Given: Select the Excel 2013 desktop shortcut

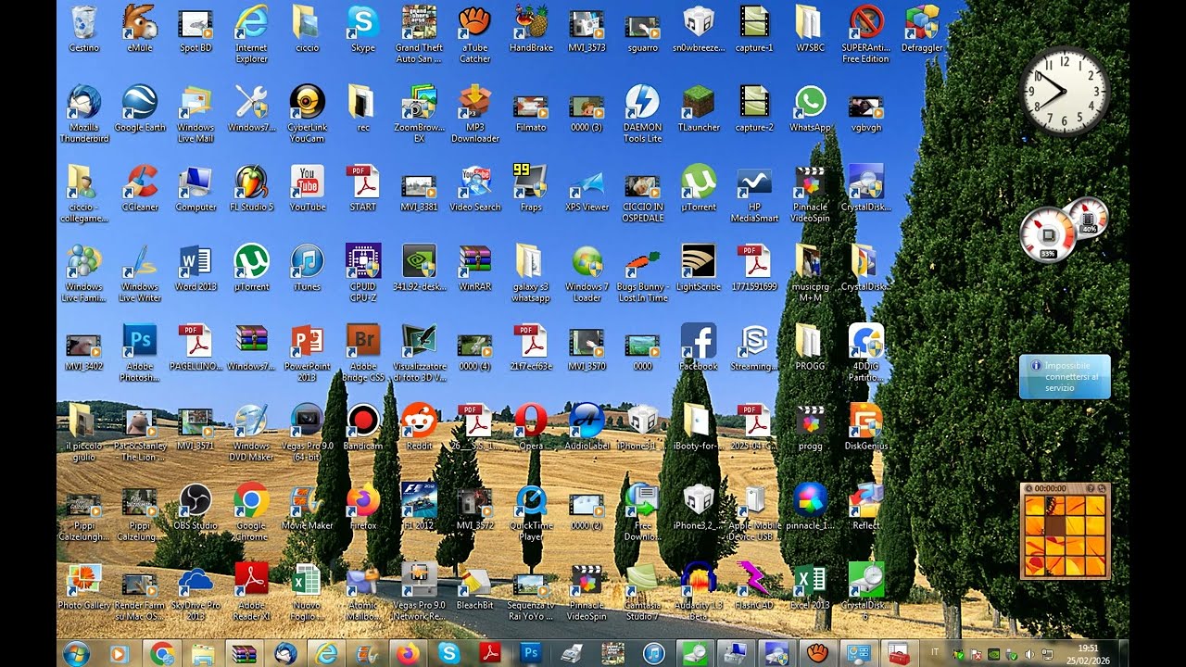Looking at the screenshot, I should pyautogui.click(x=810, y=585).
